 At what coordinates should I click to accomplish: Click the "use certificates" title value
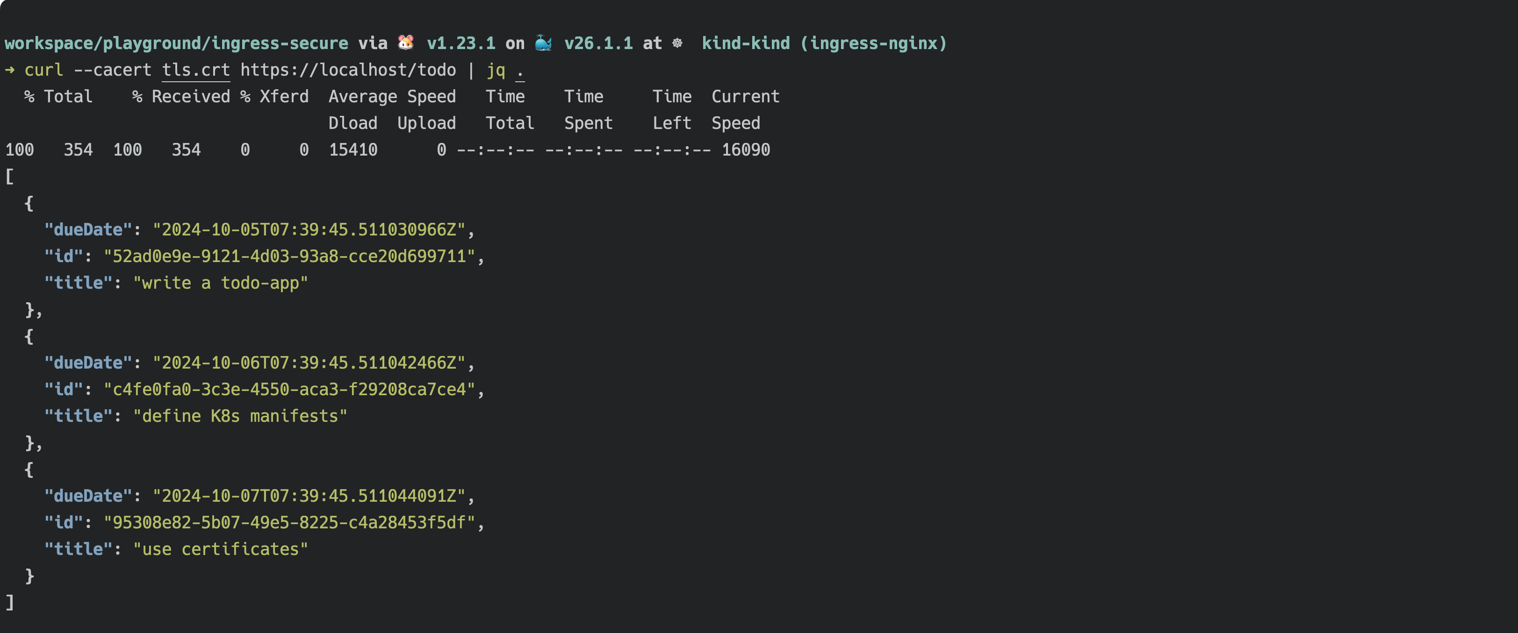point(220,549)
